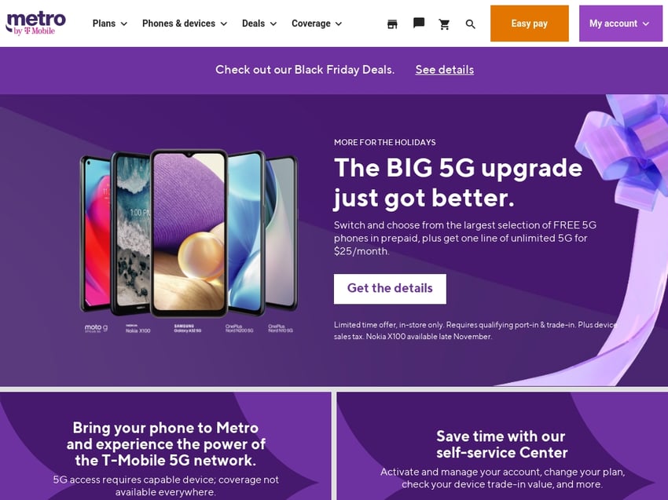Open the My account dropdown
The height and width of the screenshot is (500, 668).
click(620, 24)
